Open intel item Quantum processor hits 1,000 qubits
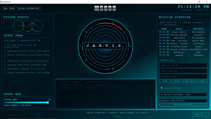 pyautogui.click(x=28, y=51)
